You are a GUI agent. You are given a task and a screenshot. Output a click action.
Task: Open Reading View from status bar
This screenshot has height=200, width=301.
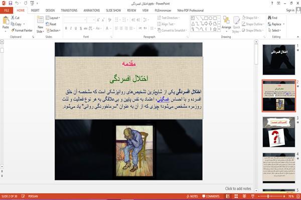pos(244,196)
